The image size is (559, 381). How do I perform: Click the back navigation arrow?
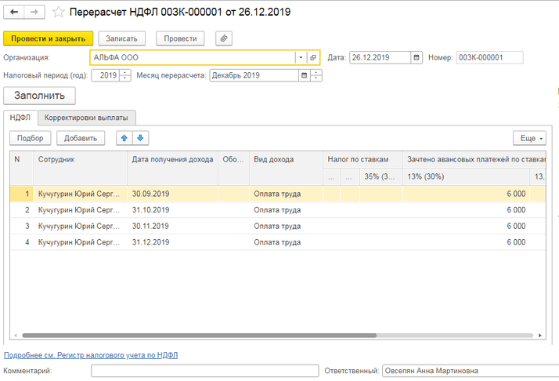[15, 13]
